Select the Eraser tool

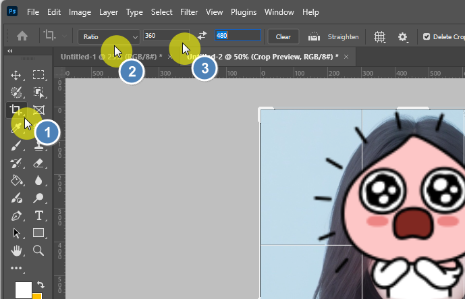coord(38,163)
